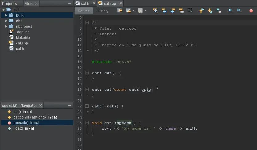
Task: Click the Shift Line Left icon
Action: point(230,11)
